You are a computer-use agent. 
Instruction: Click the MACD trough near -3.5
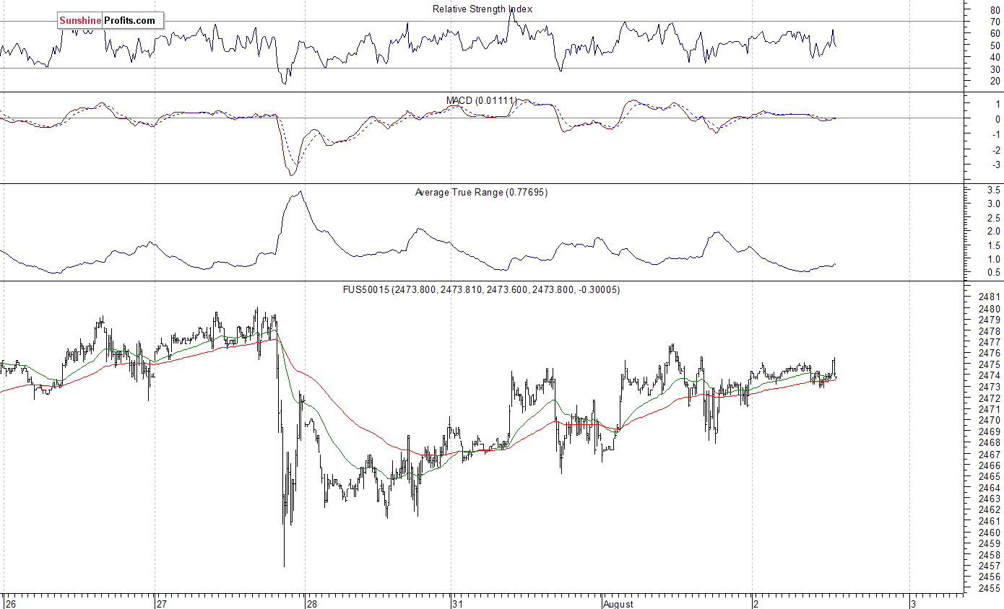[x=292, y=175]
